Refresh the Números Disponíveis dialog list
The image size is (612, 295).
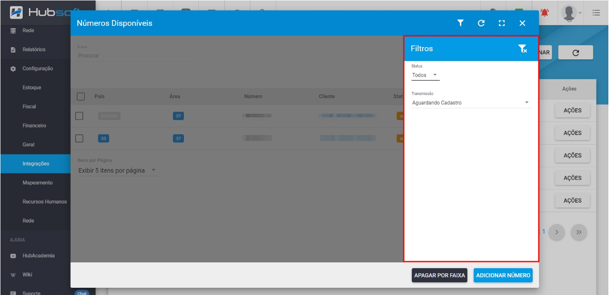pos(481,23)
